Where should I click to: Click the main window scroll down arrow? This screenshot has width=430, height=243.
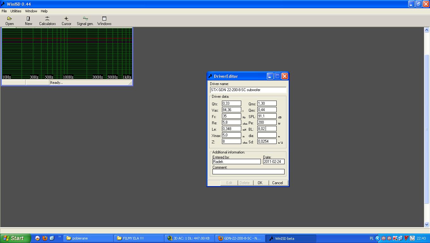coord(427,224)
